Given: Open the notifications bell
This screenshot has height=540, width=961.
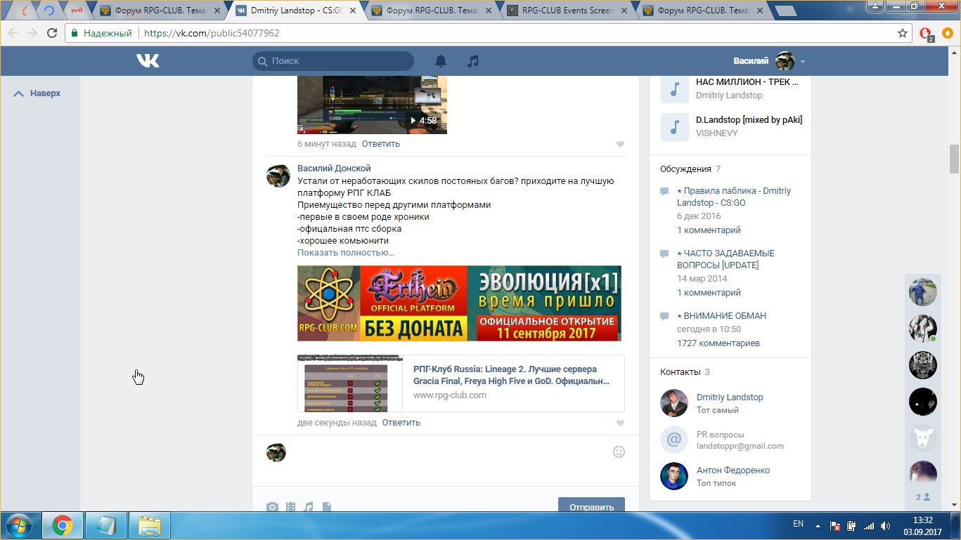Looking at the screenshot, I should 441,61.
